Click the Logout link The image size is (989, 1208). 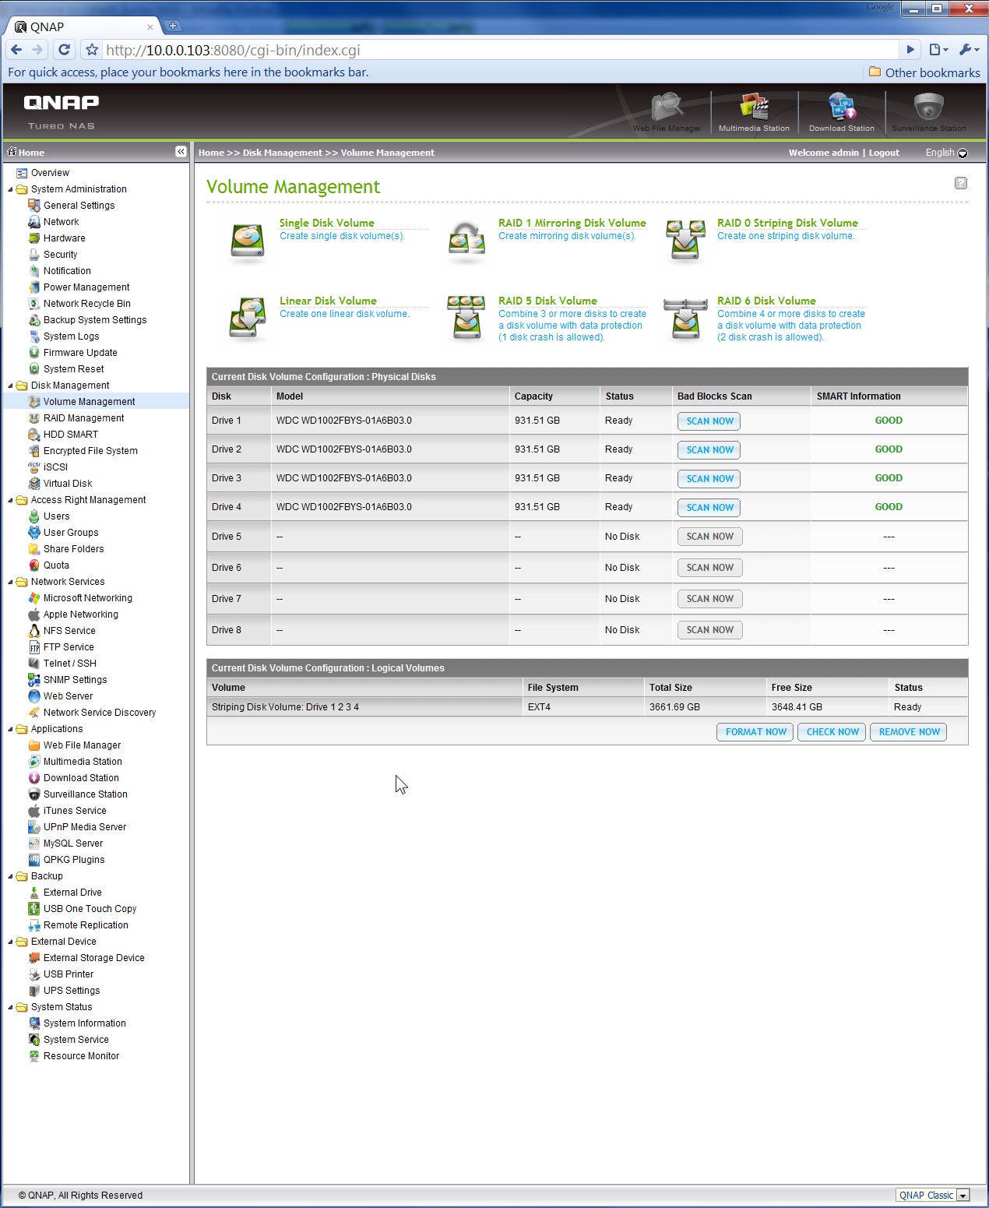click(884, 153)
